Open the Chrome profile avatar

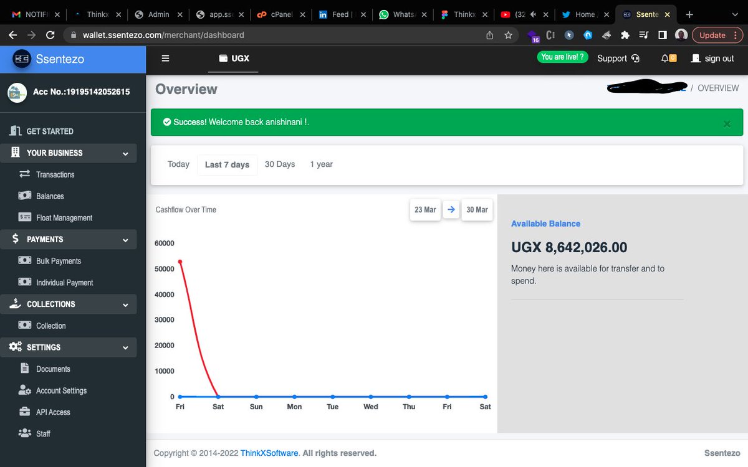coord(681,35)
